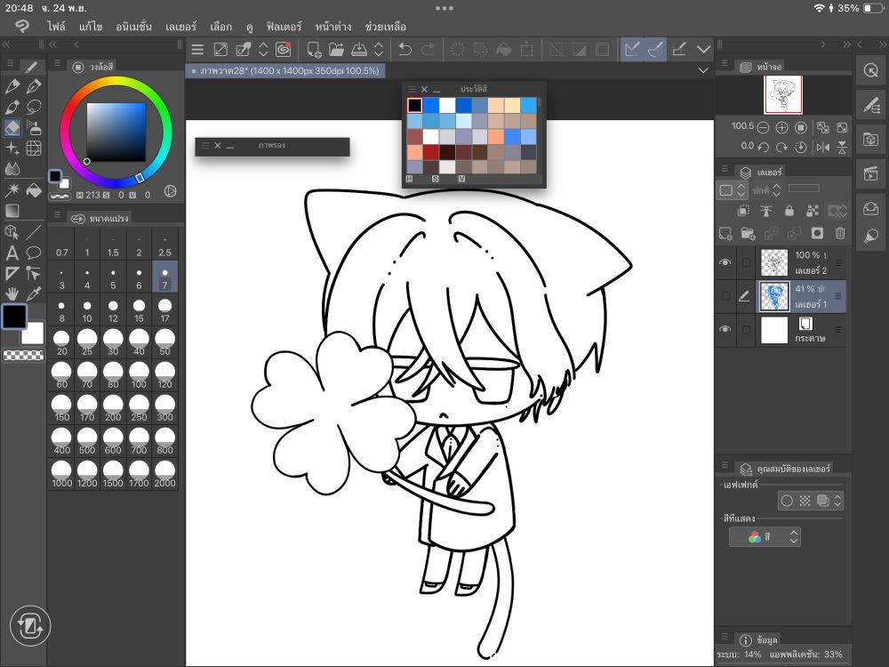Open color wheel panel hamburger menu
889x667 pixels.
click(57, 63)
